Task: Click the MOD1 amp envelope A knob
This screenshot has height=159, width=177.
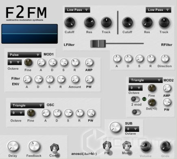Action: point(41,62)
